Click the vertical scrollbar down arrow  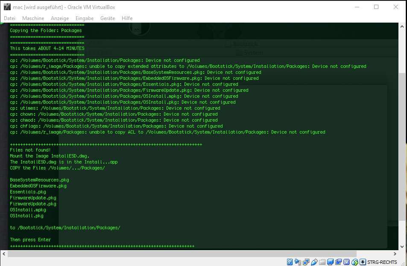pos(402,247)
